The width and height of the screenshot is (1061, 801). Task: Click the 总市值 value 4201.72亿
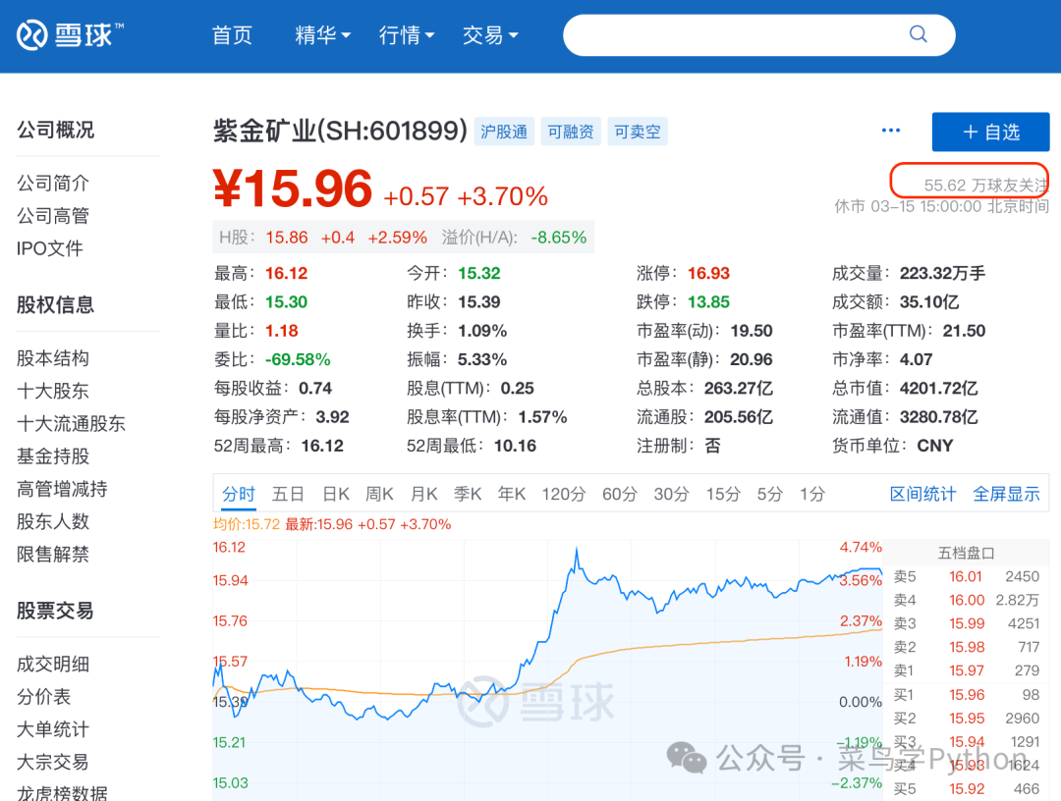938,389
